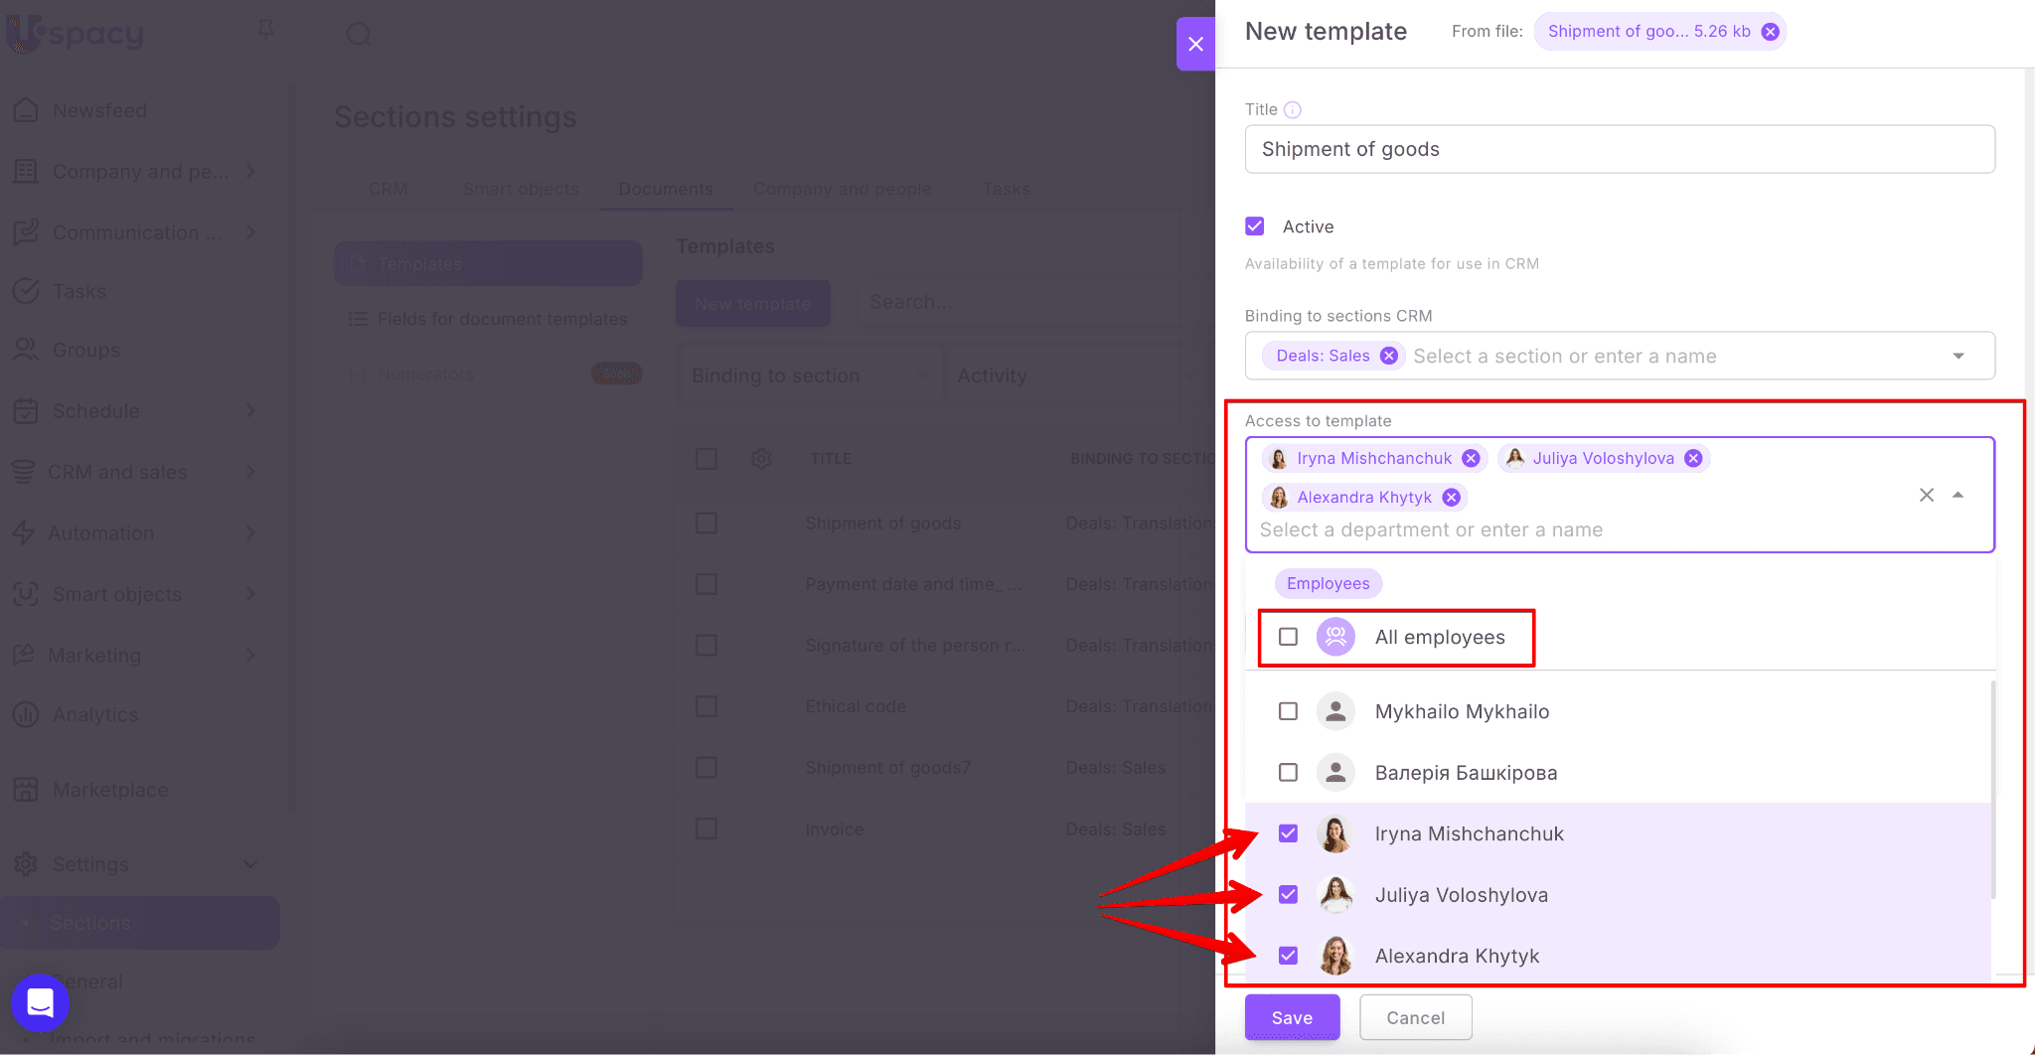Screen dimensions: 2035x1055
Task: Cancel the template creation
Action: [x=1415, y=1017]
